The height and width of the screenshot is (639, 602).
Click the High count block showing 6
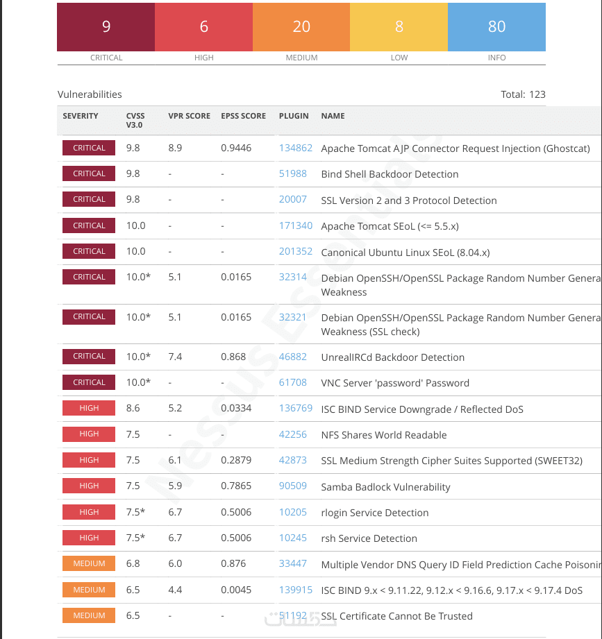click(204, 27)
